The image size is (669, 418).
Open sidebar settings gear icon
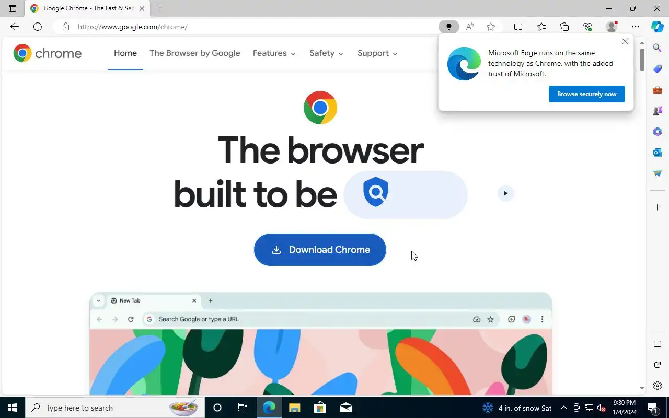click(x=658, y=386)
